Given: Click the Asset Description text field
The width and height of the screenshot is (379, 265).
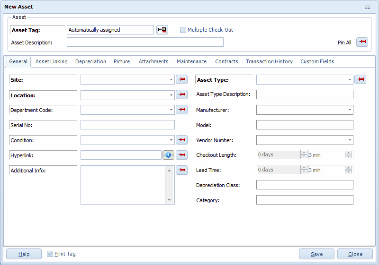Looking at the screenshot, I should pyautogui.click(x=145, y=42).
